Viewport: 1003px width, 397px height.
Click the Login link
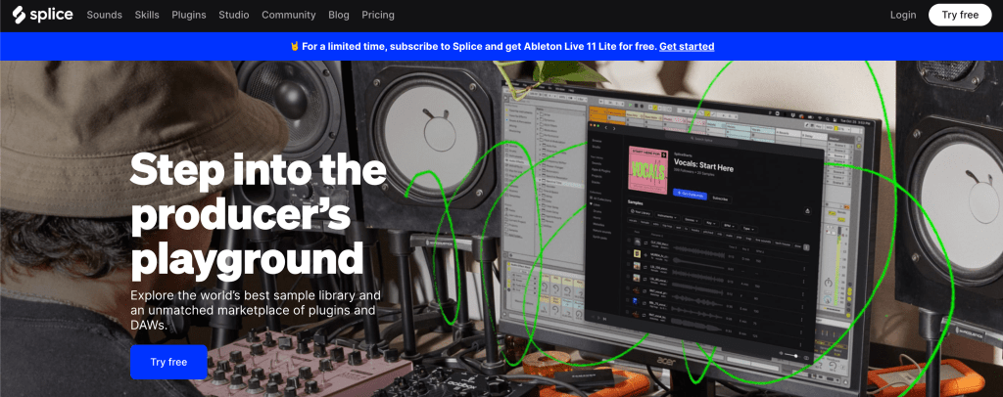click(x=903, y=16)
